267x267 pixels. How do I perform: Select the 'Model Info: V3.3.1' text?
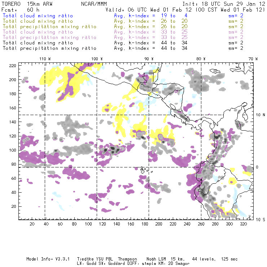pos(48,259)
